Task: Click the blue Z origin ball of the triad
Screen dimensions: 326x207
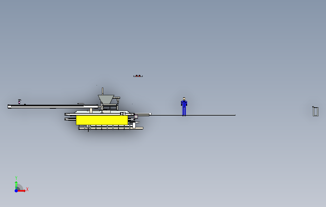Action: [16, 190]
